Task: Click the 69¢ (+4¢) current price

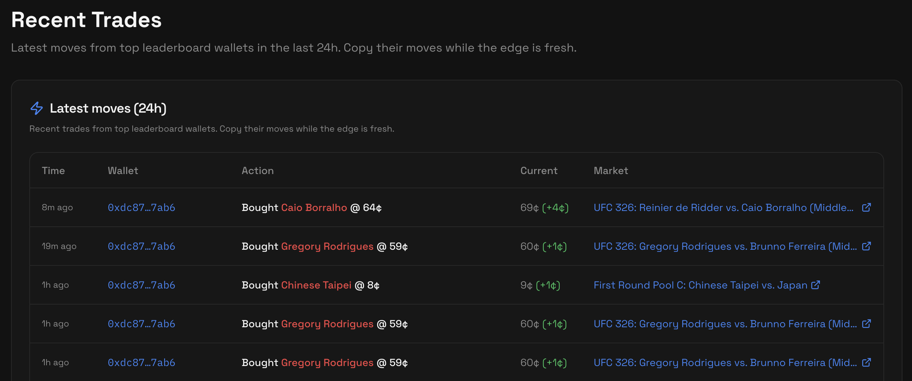Action: [544, 207]
